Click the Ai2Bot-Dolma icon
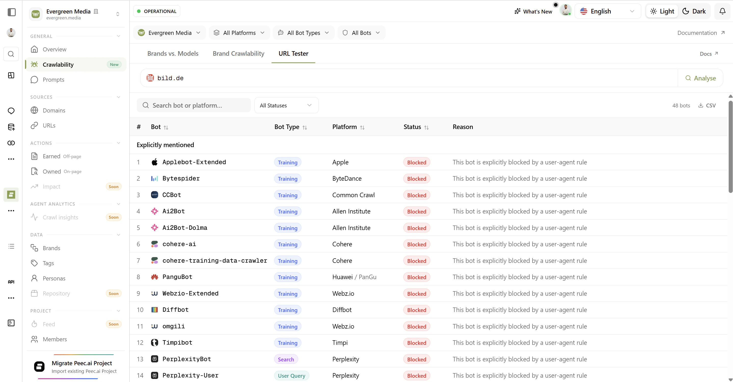Screen dimensions: 733x382 [x=154, y=228]
